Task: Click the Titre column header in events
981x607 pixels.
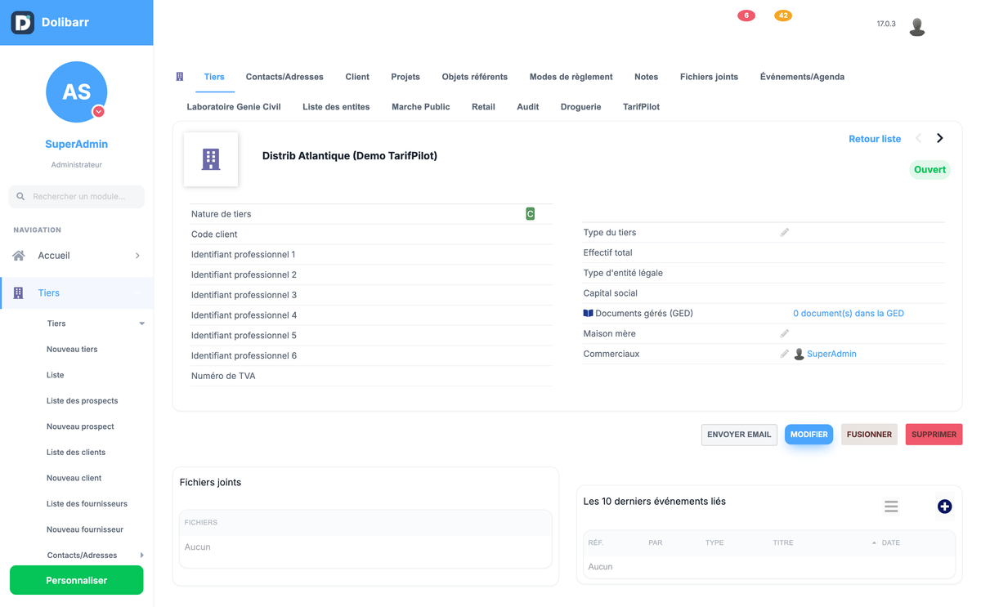Action: click(783, 543)
